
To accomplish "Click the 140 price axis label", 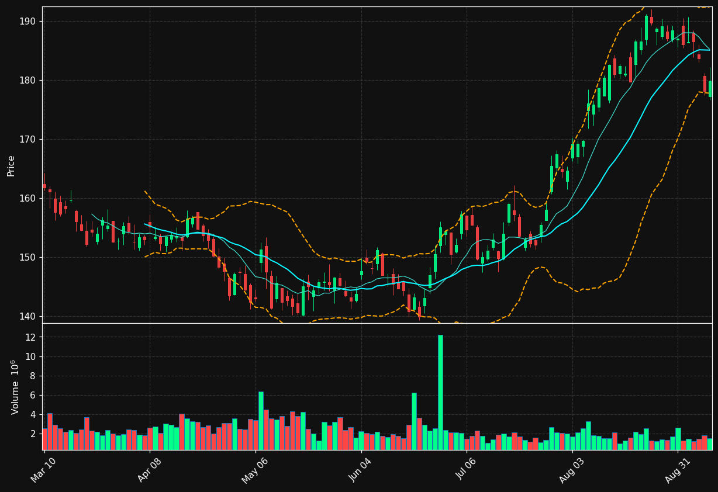I will [27, 317].
